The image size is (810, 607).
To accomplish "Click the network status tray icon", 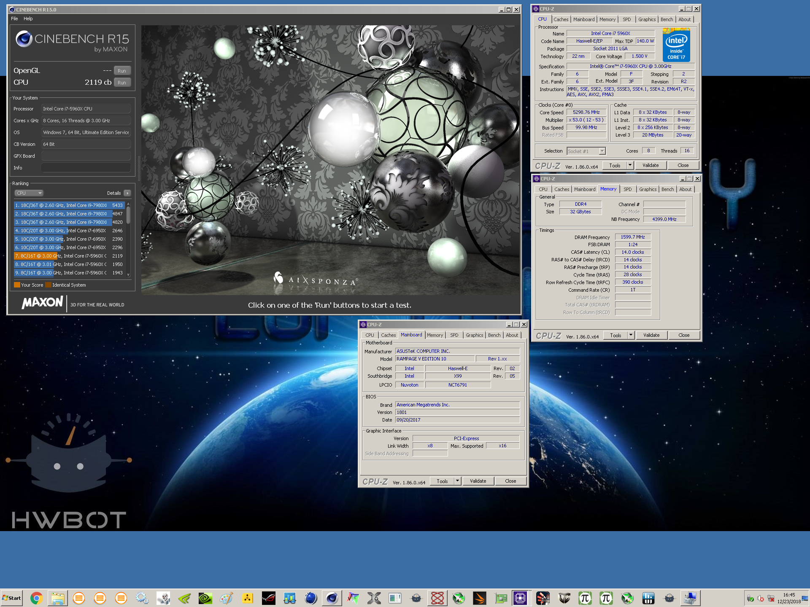I will point(771,598).
